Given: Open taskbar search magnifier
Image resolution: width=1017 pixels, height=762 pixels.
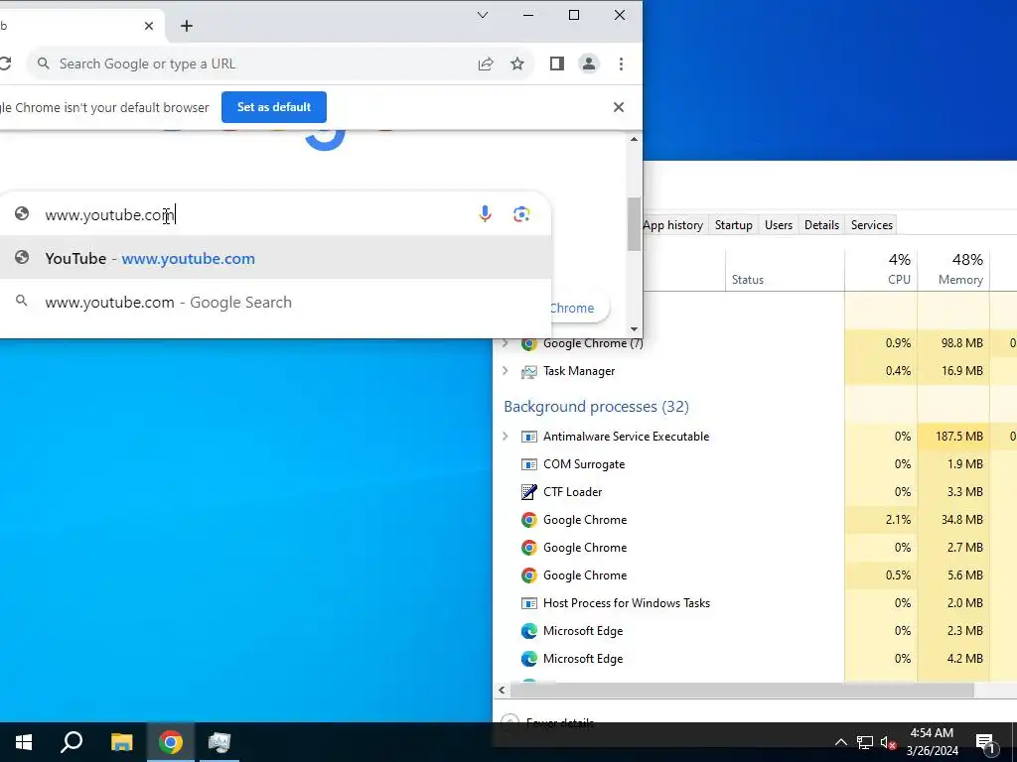Looking at the screenshot, I should (72, 742).
